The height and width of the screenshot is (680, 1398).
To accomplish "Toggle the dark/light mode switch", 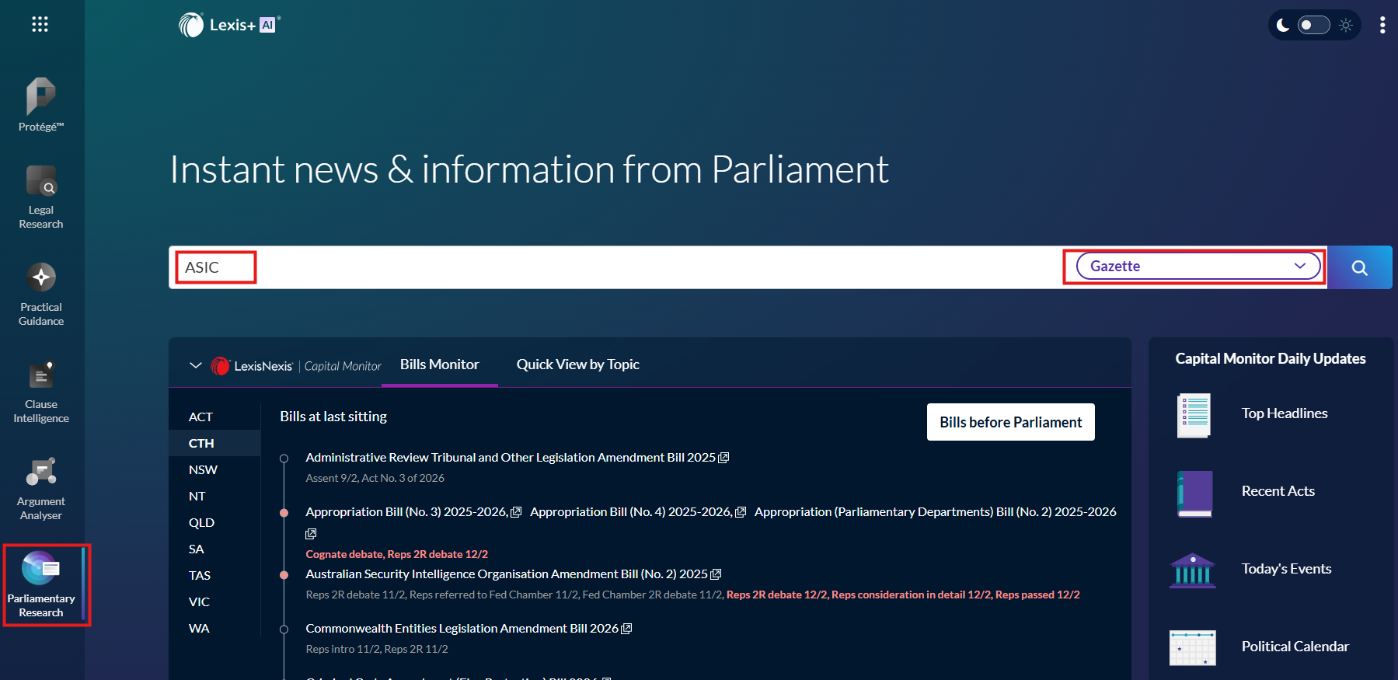I will (x=1314, y=25).
